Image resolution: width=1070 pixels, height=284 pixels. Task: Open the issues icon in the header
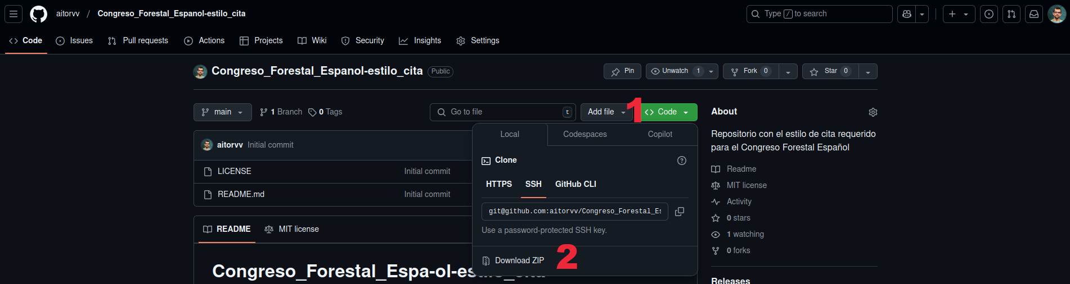coord(989,14)
